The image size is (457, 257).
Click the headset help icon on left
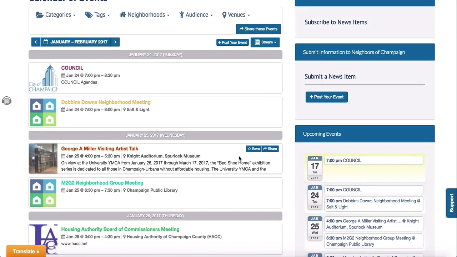click(6, 101)
